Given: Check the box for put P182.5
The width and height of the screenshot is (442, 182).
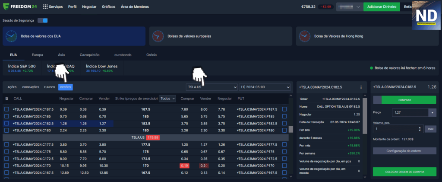Looking at the screenshot, I should coord(284,123).
